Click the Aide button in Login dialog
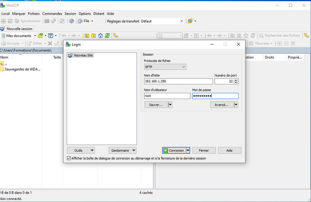The height and width of the screenshot is (202, 311). pos(230,151)
